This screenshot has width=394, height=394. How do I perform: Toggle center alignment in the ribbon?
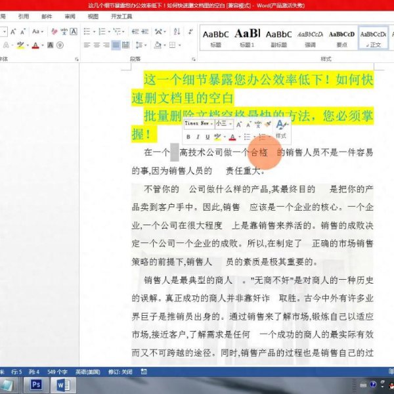[x=96, y=45]
